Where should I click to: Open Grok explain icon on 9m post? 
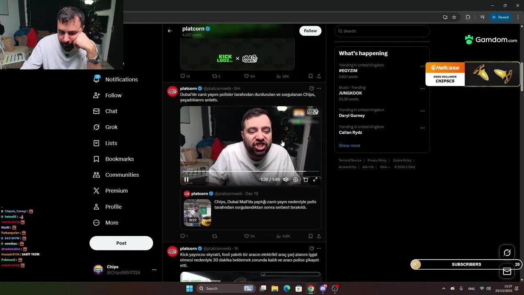(312, 88)
